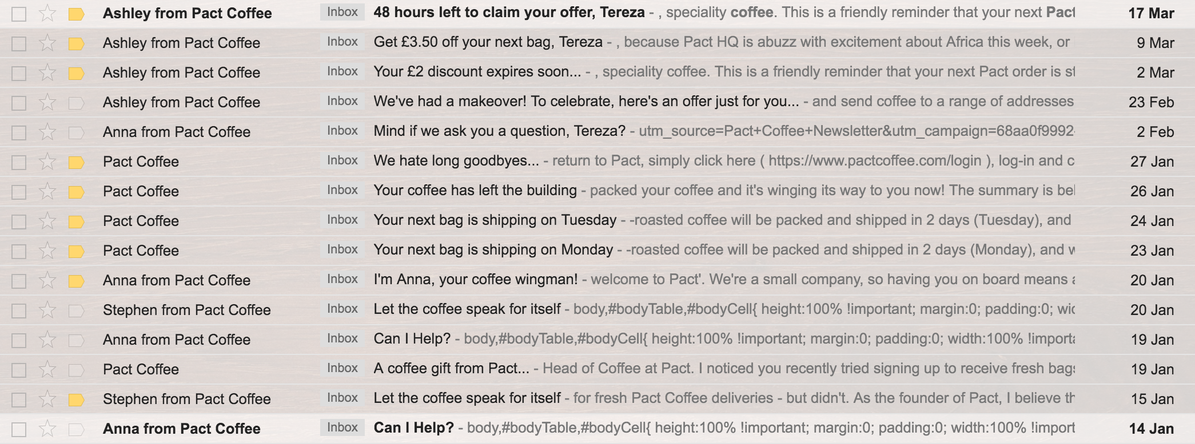1195x444 pixels.
Task: Star the '48 hours left to claim' email
Action: 47,13
